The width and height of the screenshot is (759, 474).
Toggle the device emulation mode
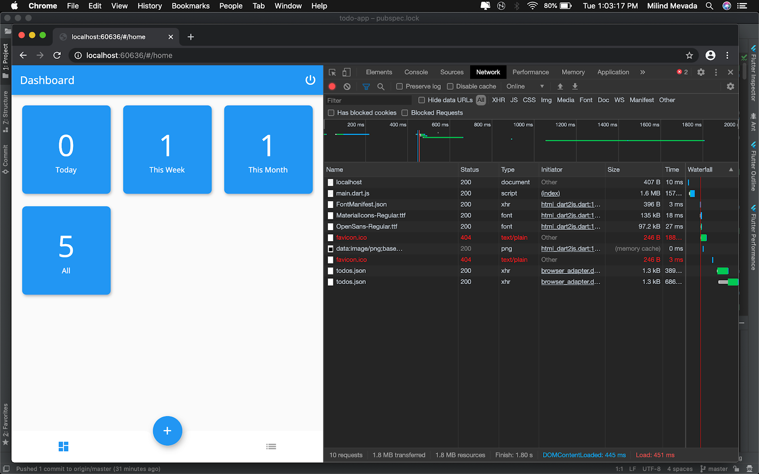coord(346,72)
